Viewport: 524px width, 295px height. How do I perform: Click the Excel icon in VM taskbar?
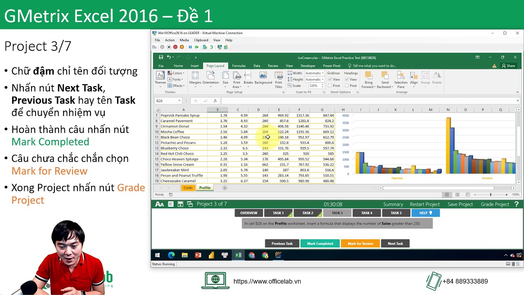point(238,255)
